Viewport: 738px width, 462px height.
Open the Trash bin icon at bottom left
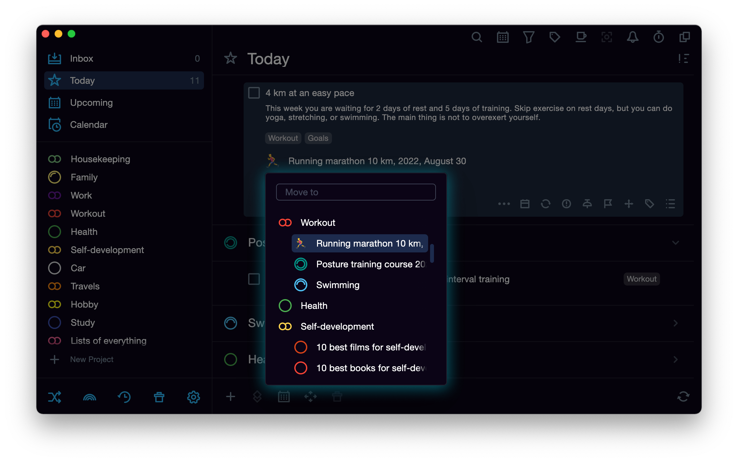coord(159,397)
